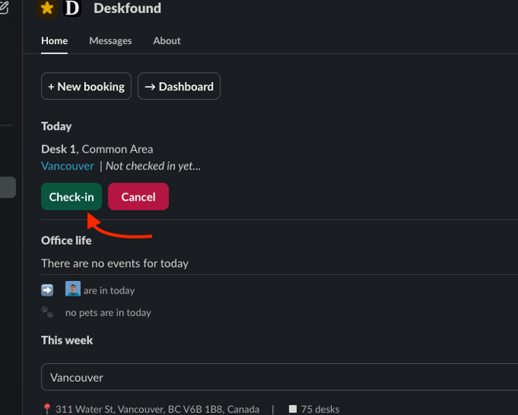Image resolution: width=518 pixels, height=415 pixels.
Task: Click the white square desks icon
Action: (x=293, y=409)
